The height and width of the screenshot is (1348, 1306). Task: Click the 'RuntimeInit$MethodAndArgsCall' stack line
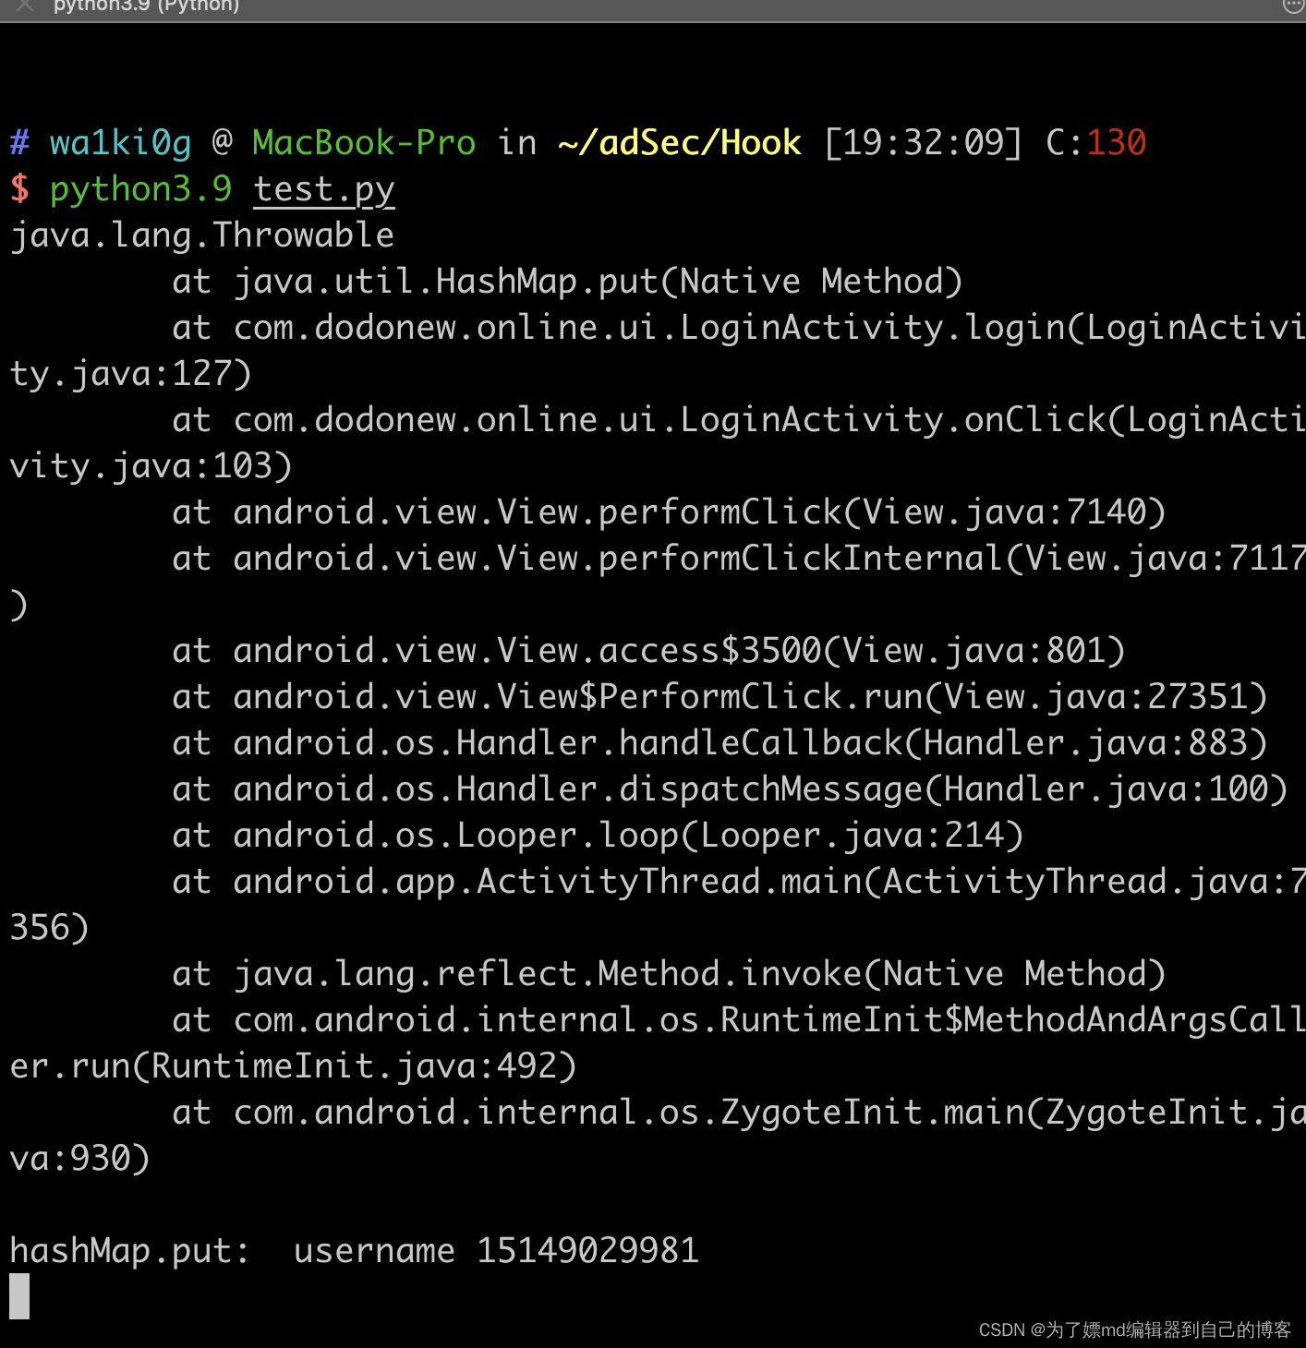pos(739,1020)
